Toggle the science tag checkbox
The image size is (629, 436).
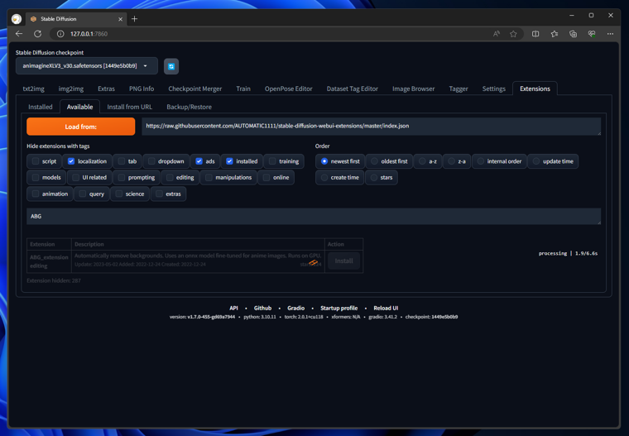tap(118, 194)
